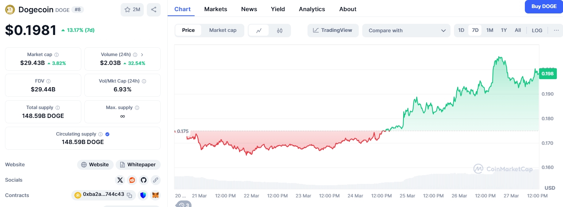Screen dimensions: 563x207
Task: Click the share icon next to Dogecoin
Action: click(153, 10)
